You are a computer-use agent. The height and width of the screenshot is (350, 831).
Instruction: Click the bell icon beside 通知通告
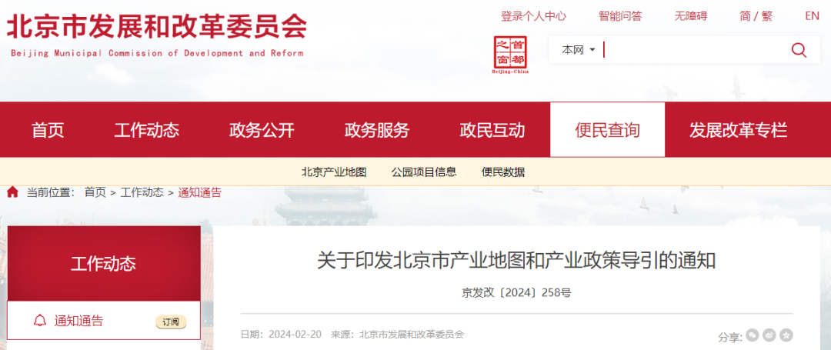pos(40,321)
